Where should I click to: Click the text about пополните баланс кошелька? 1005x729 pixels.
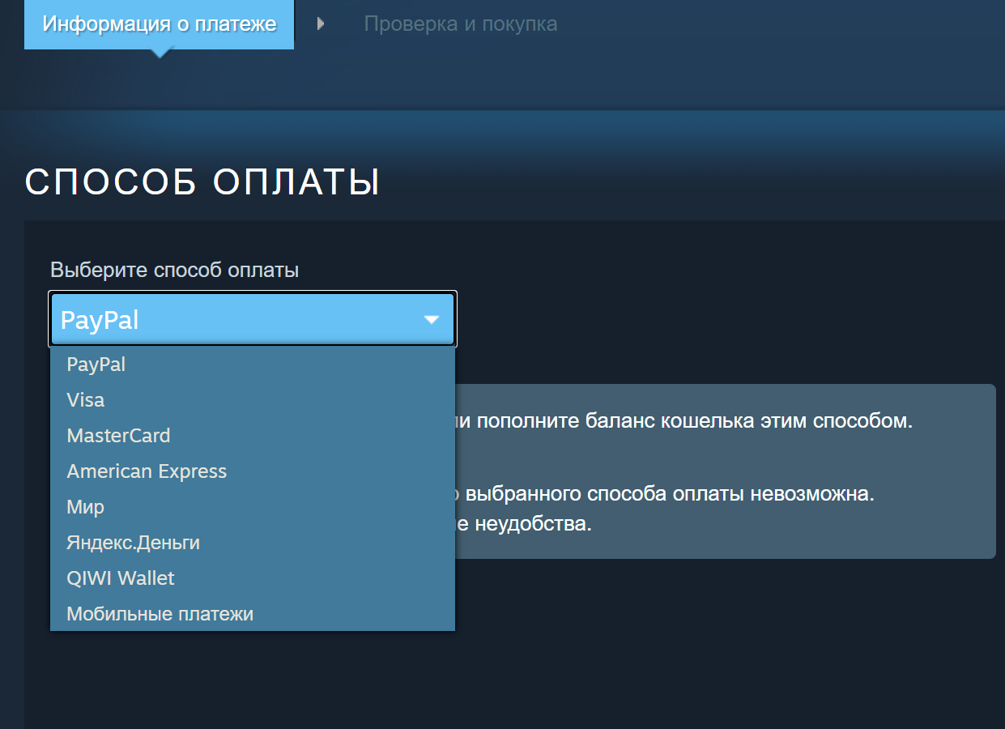(x=688, y=421)
